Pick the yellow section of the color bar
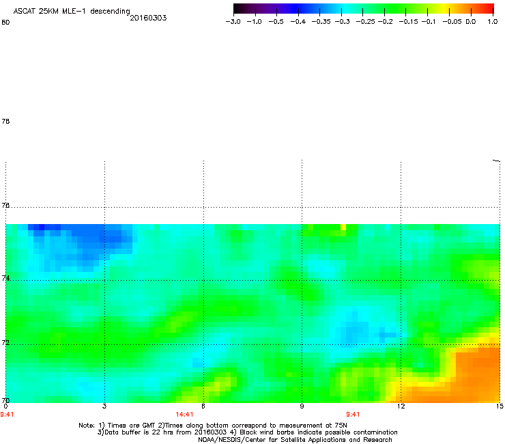 pyautogui.click(x=445, y=9)
